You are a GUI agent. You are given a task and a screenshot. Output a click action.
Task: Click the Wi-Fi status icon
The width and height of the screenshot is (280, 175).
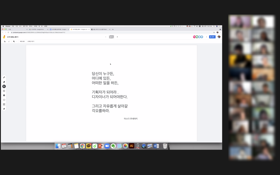tap(194, 26)
